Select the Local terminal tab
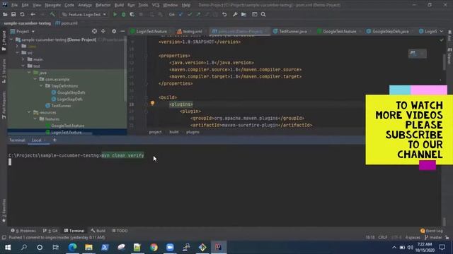Screen dimensions: 453x254 click(x=37, y=140)
